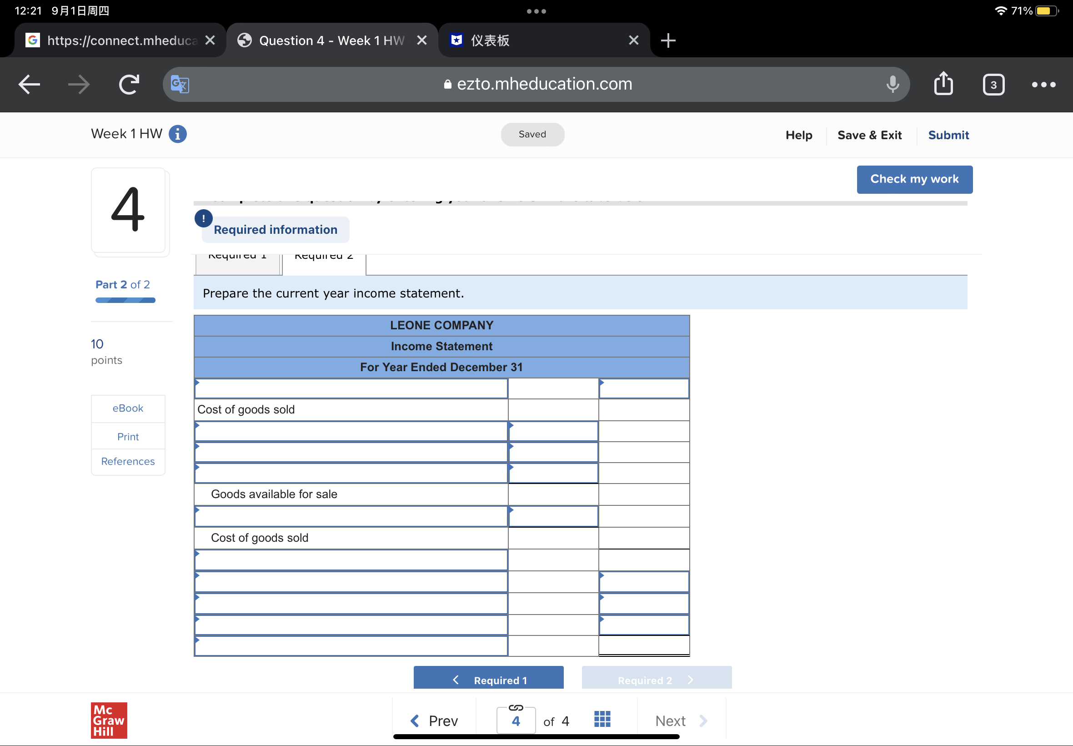Tap the microphone voice search icon
1073x746 pixels.
click(x=892, y=85)
